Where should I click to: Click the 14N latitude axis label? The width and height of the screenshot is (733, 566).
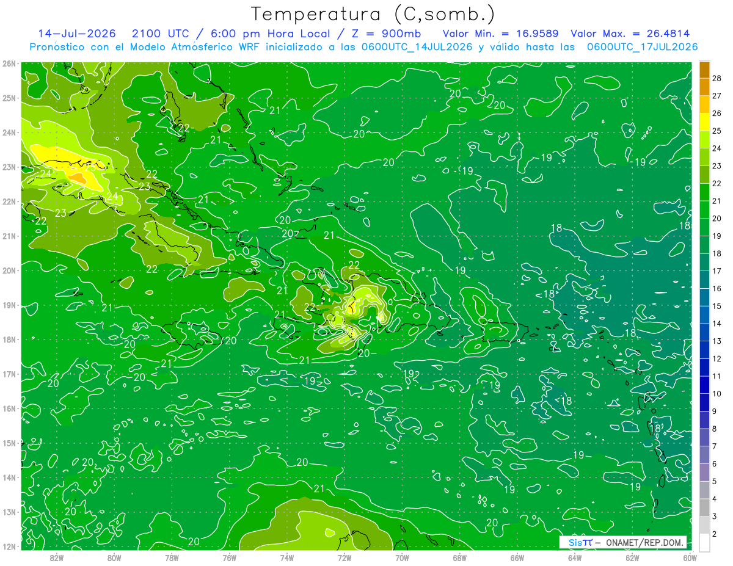pos(9,477)
